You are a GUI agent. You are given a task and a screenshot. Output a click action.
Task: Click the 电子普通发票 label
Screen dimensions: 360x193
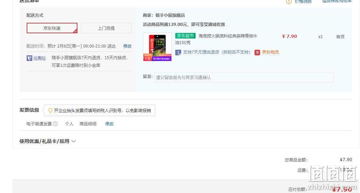tap(39, 124)
